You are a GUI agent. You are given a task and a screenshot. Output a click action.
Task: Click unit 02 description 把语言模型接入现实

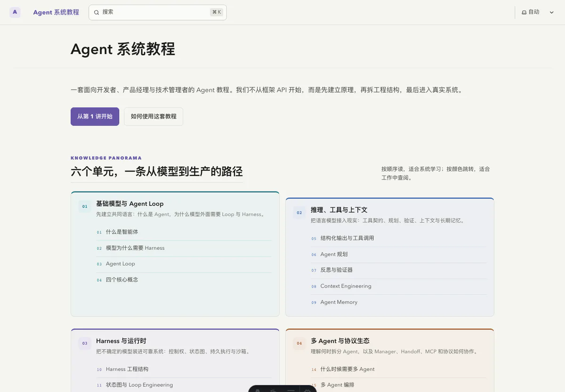pyautogui.click(x=387, y=220)
